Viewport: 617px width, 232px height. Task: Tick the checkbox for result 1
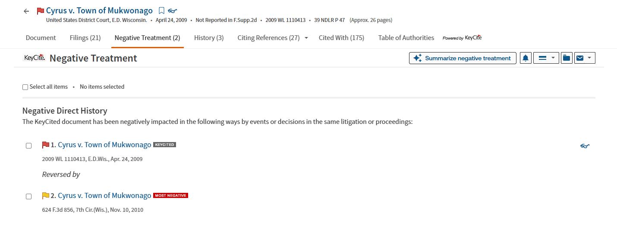(x=28, y=145)
